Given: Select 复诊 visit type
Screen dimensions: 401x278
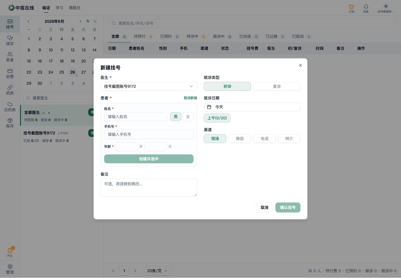Looking at the screenshot, I should [277, 86].
